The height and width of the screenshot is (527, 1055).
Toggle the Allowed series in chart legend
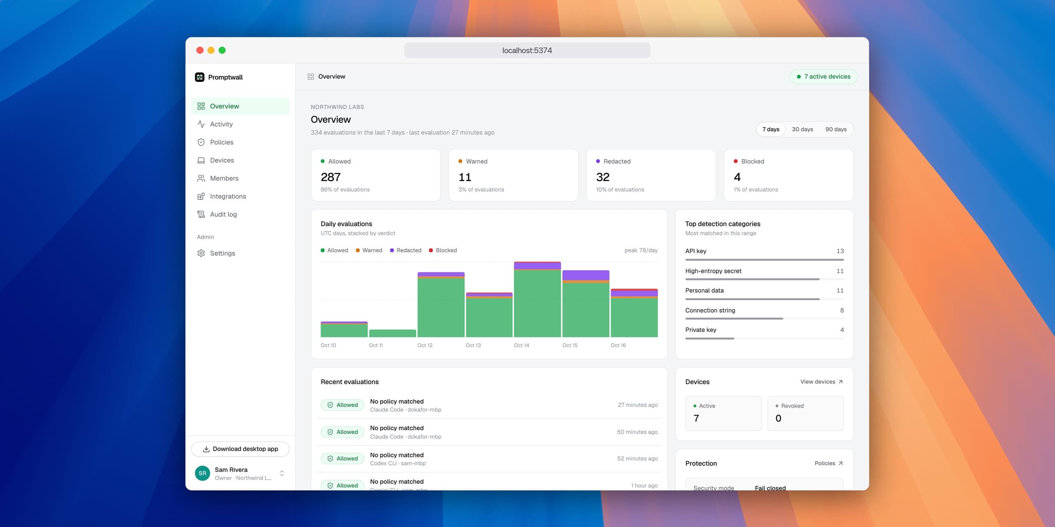point(334,250)
